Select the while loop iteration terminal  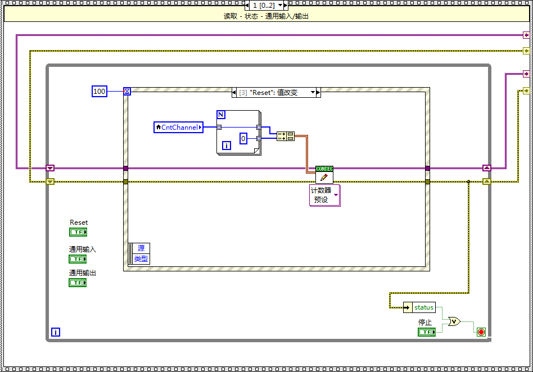point(55,332)
